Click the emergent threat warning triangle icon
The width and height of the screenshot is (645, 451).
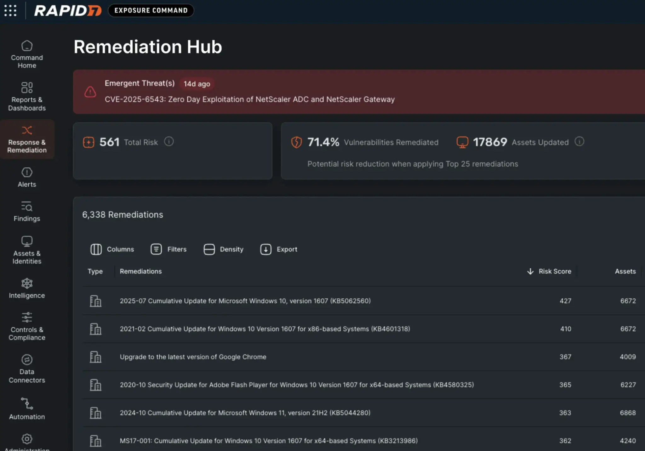[x=90, y=92]
